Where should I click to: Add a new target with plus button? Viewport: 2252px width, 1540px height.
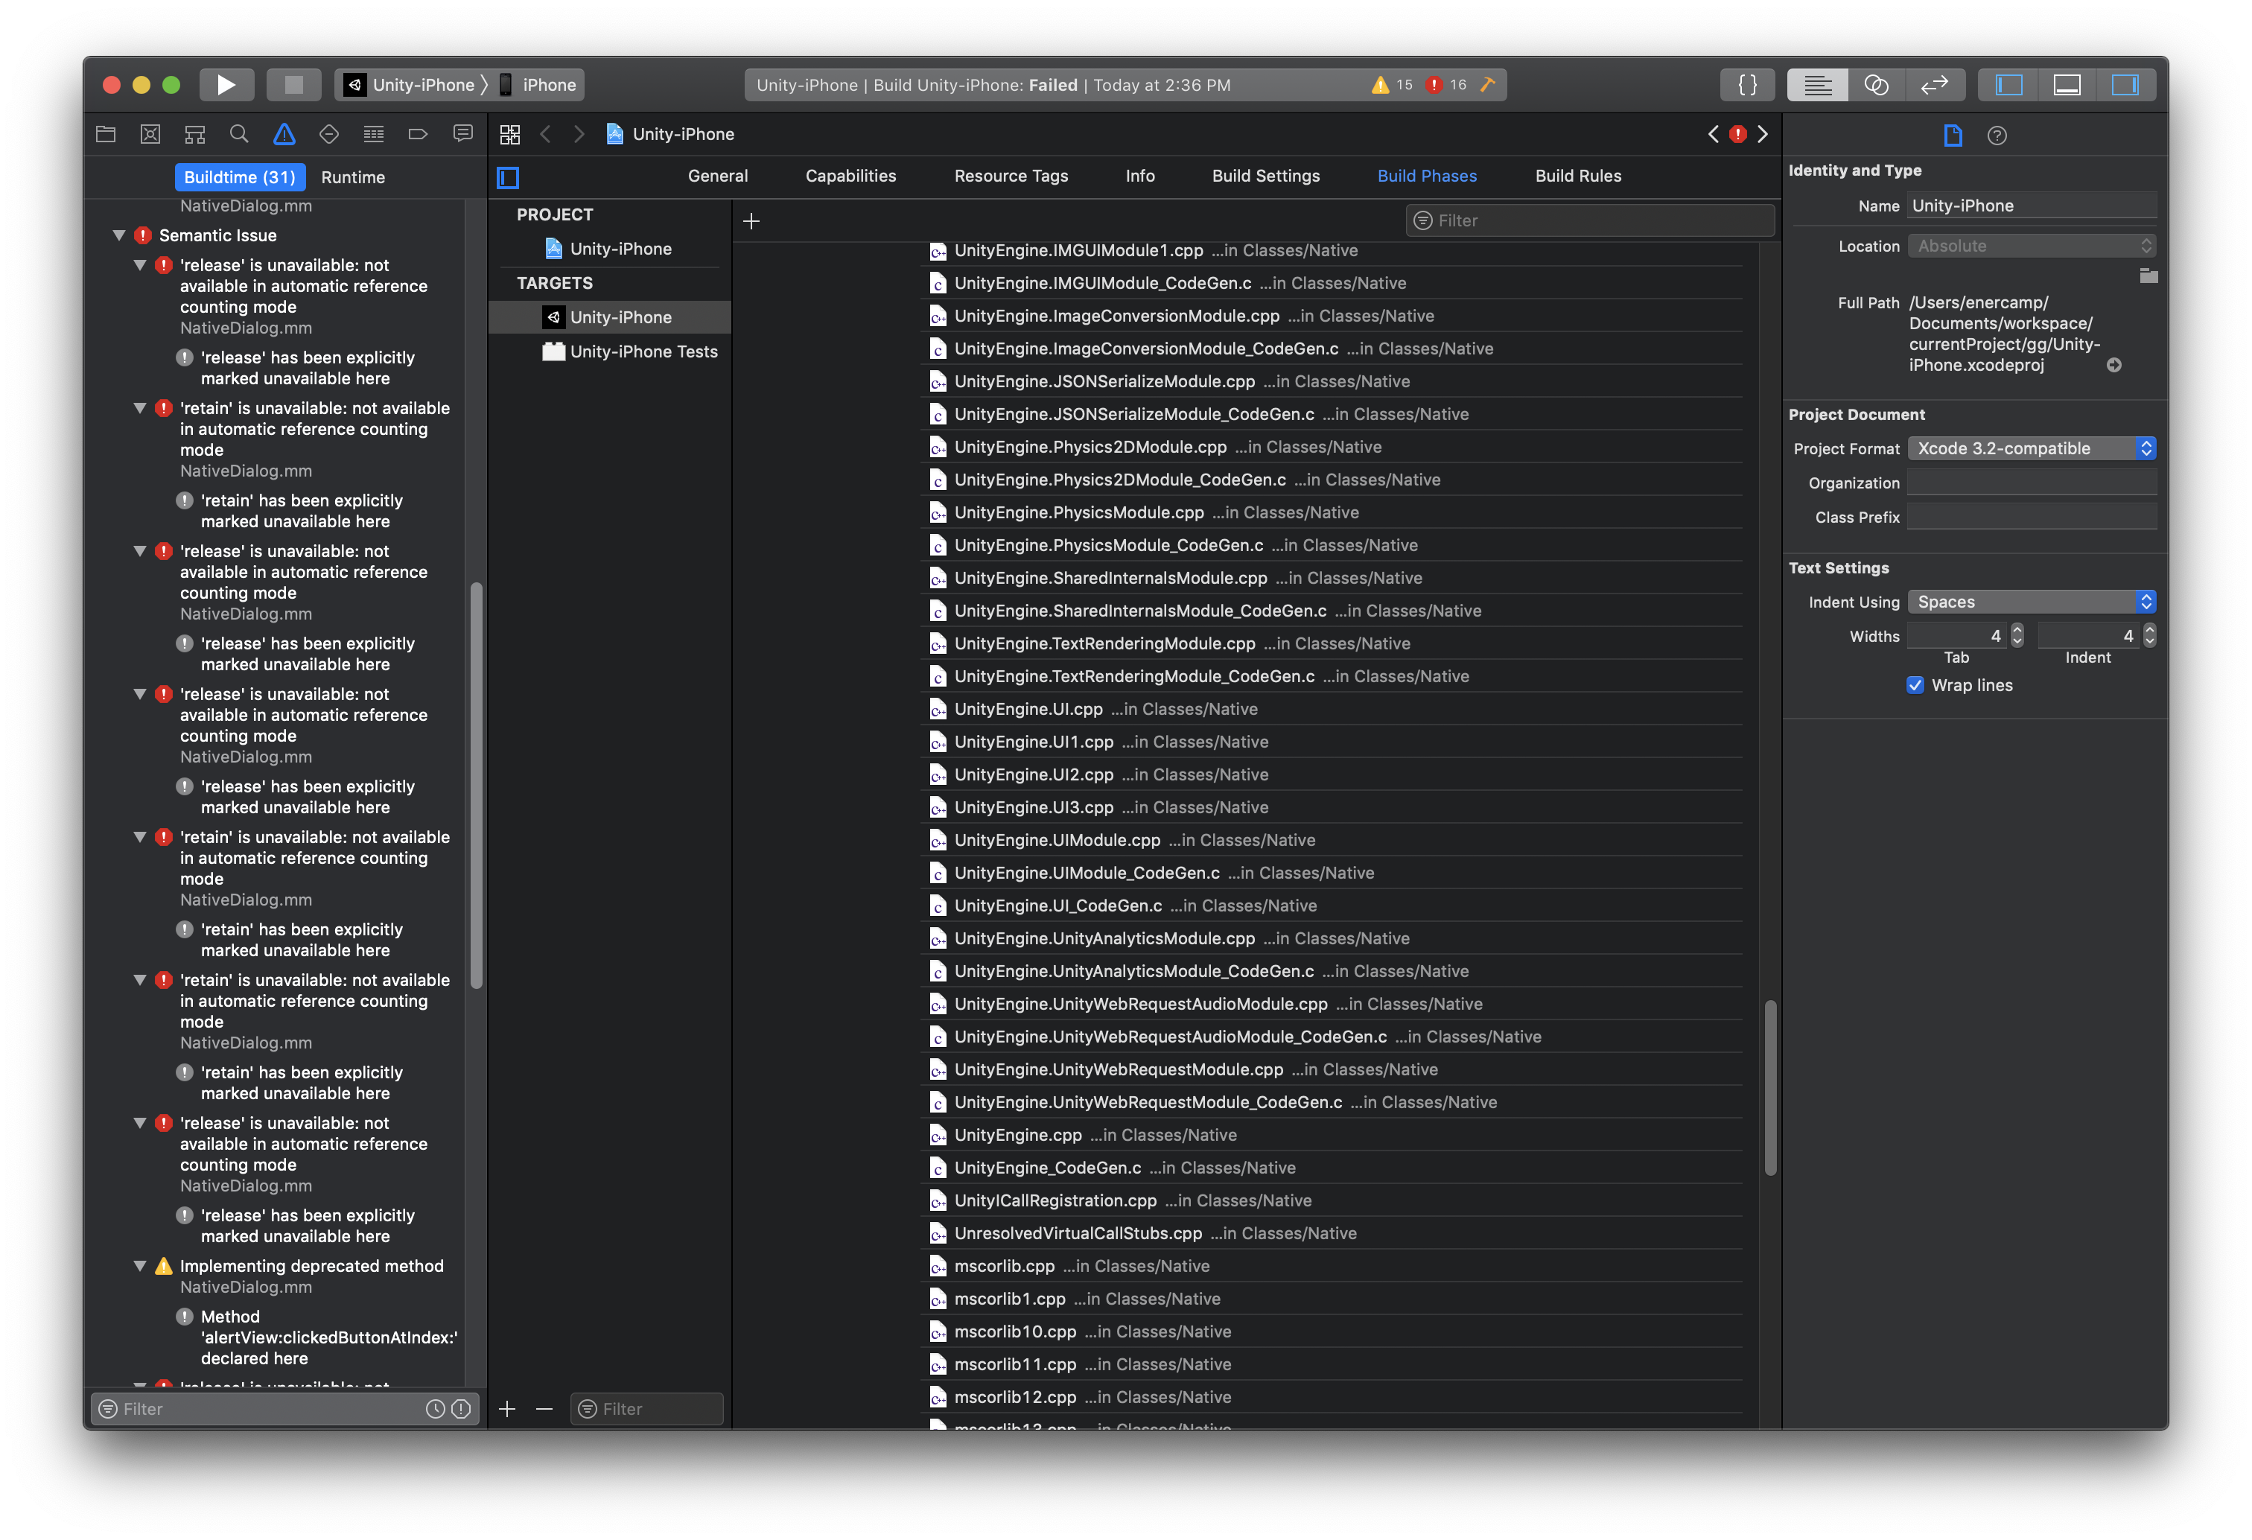pos(507,1409)
